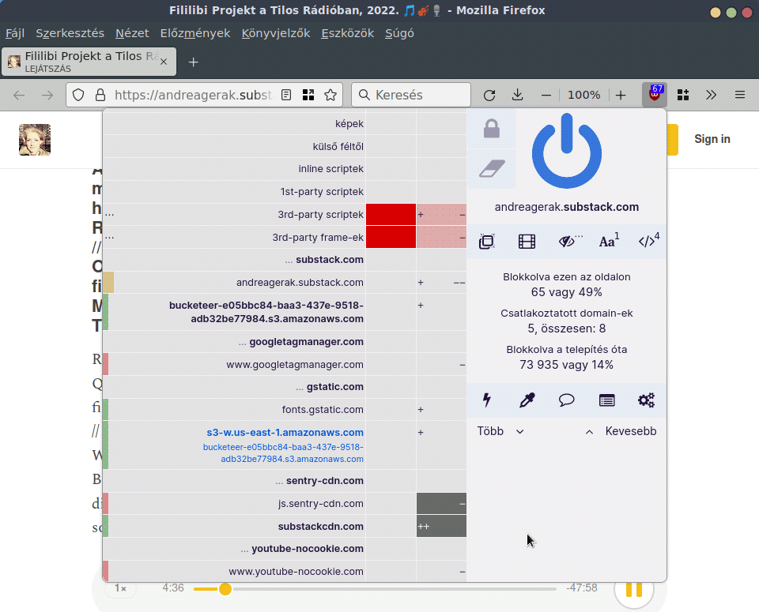This screenshot has width=759, height=612.
Task: Open the Súgó menu
Action: [x=399, y=33]
